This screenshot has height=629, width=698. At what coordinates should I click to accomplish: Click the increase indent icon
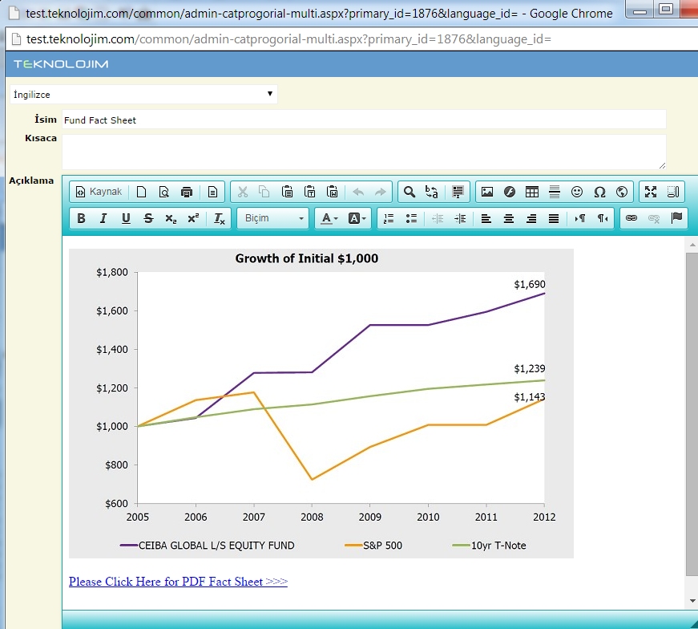point(460,218)
